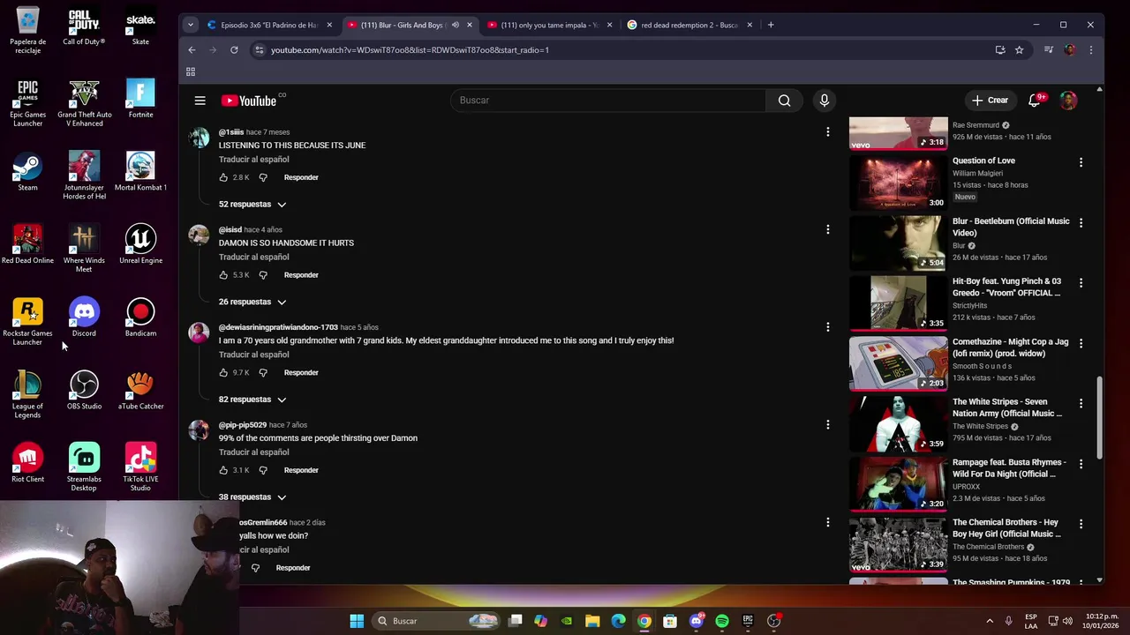This screenshot has width=1130, height=635.
Task: Open Spotify from taskbar
Action: [x=722, y=621]
